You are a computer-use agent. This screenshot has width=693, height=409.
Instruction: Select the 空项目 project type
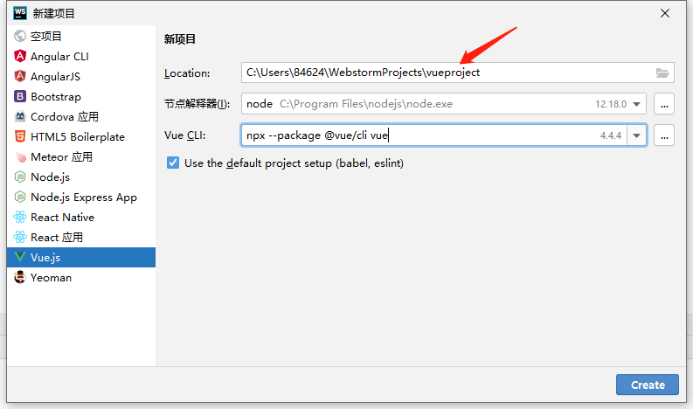[81, 36]
